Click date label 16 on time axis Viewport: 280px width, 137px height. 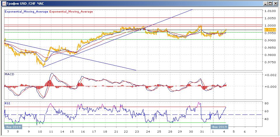83,132
